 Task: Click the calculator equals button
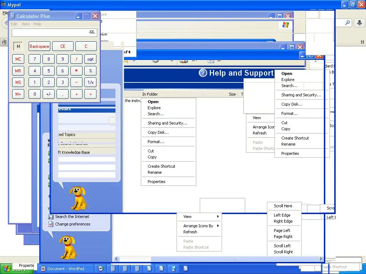90,94
